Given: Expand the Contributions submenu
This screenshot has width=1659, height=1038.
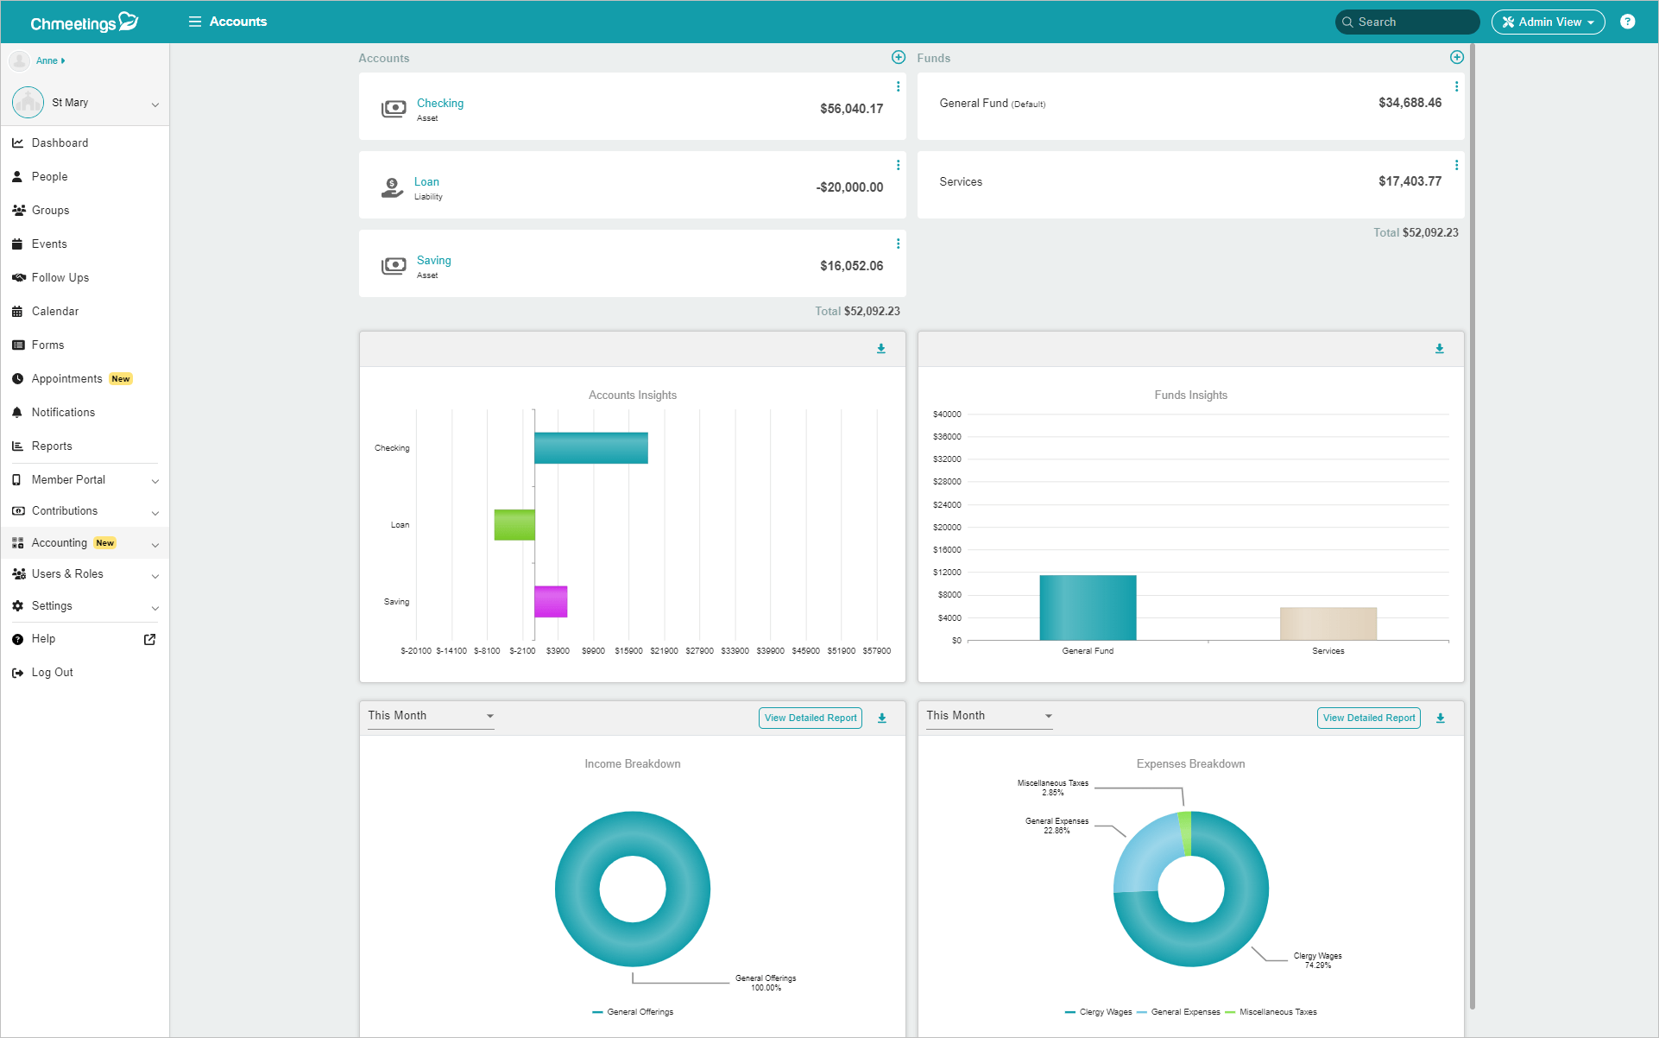Looking at the screenshot, I should [155, 513].
